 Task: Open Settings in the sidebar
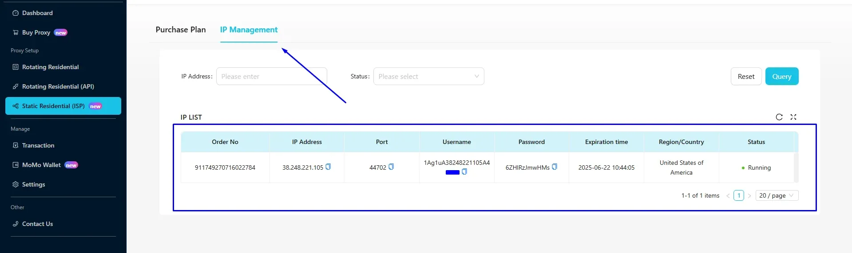(33, 184)
